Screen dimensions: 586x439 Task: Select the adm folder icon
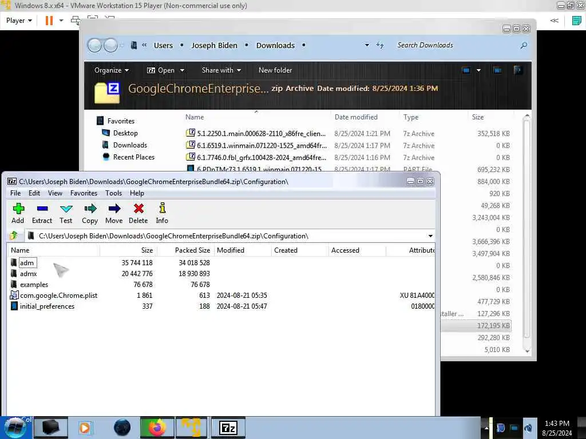[14, 262]
